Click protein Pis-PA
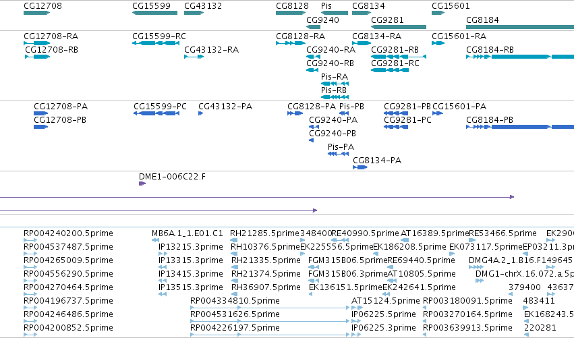The image size is (574, 338). click(x=338, y=154)
